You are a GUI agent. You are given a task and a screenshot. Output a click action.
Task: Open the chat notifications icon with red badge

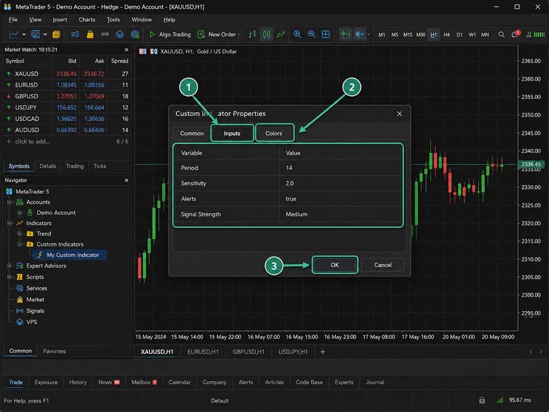point(516,34)
